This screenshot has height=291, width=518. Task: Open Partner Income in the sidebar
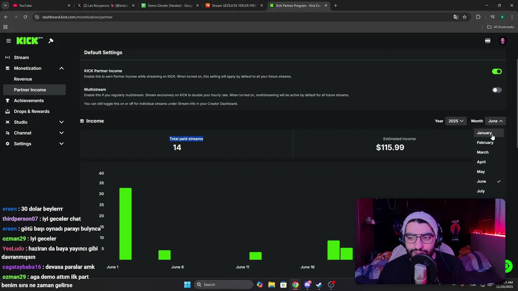click(34, 90)
